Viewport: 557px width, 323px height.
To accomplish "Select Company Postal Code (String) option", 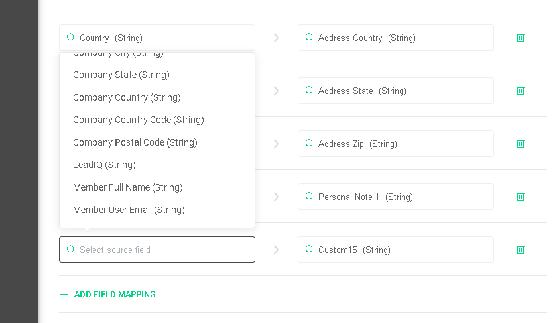I will click(x=135, y=142).
